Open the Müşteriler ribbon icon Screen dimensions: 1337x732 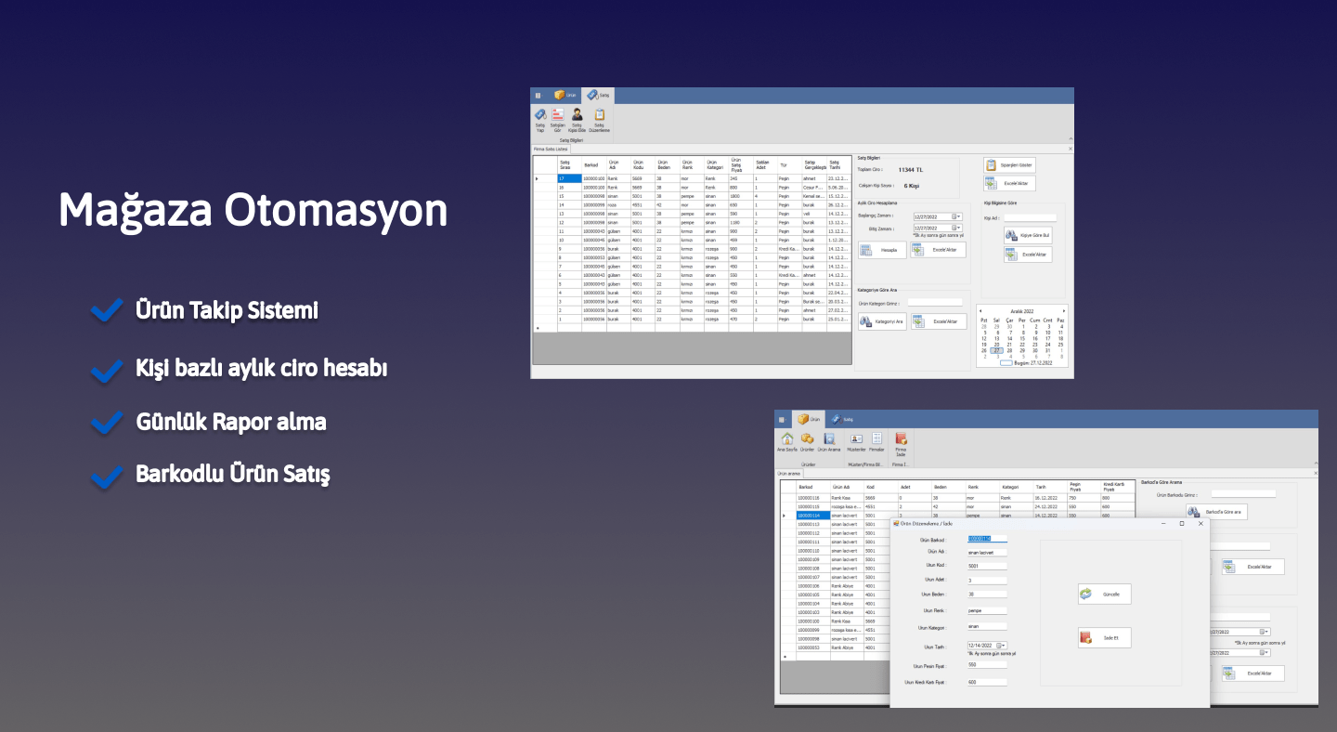(x=856, y=442)
